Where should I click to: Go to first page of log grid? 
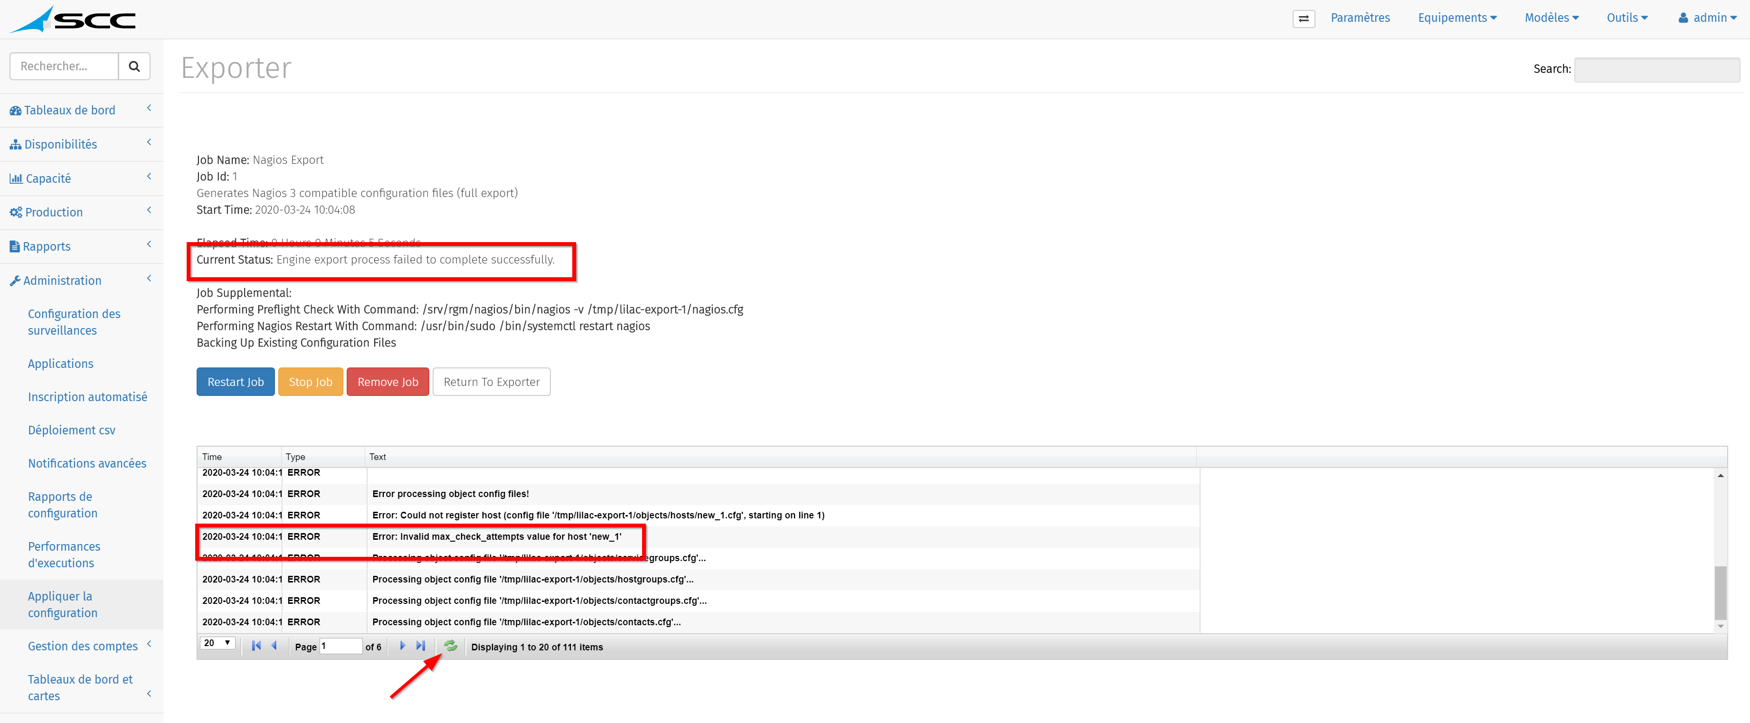(256, 646)
